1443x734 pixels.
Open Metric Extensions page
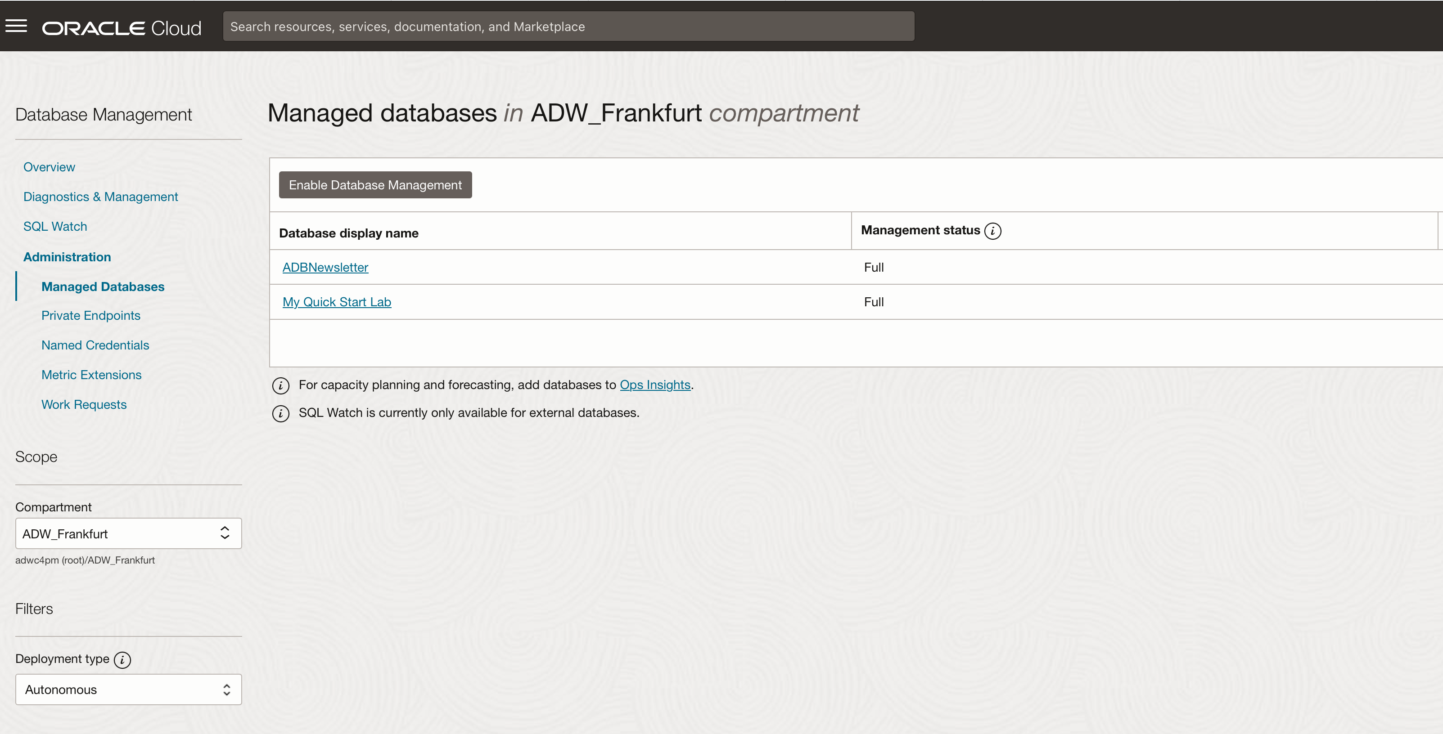[x=91, y=375]
